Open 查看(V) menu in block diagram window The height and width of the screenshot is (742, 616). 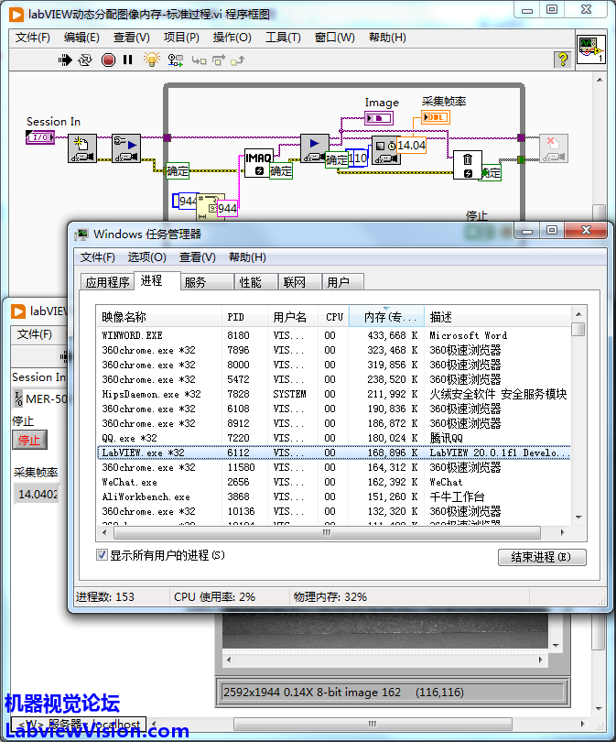pyautogui.click(x=132, y=38)
